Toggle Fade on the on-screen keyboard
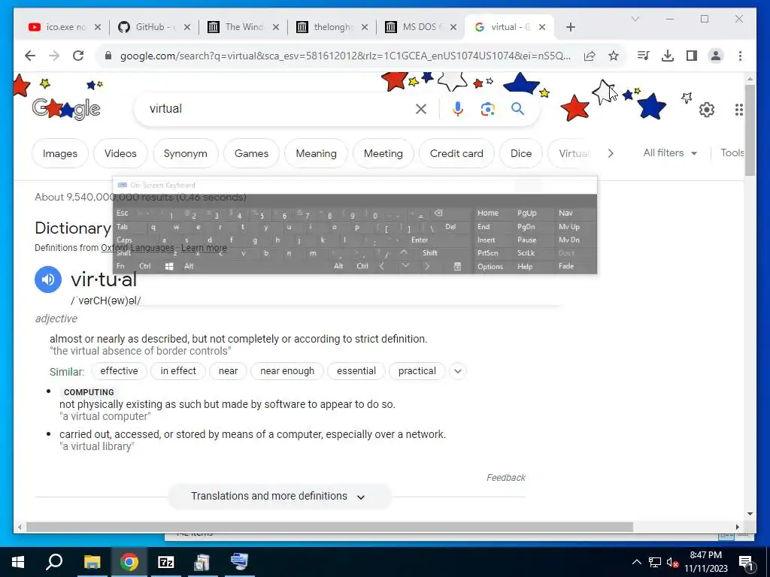 [x=566, y=267]
